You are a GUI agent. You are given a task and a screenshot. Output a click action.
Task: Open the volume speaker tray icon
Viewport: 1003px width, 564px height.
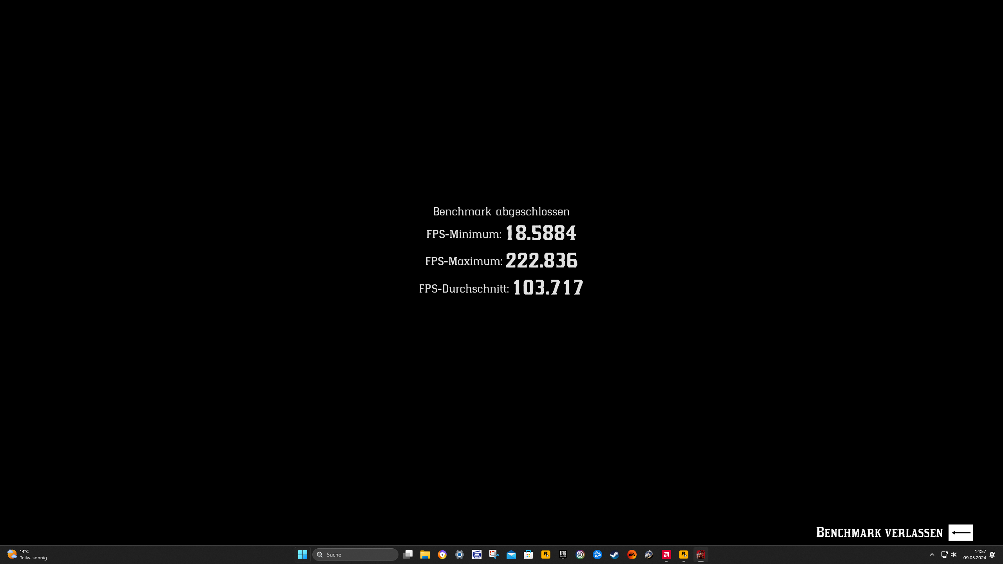pos(954,555)
